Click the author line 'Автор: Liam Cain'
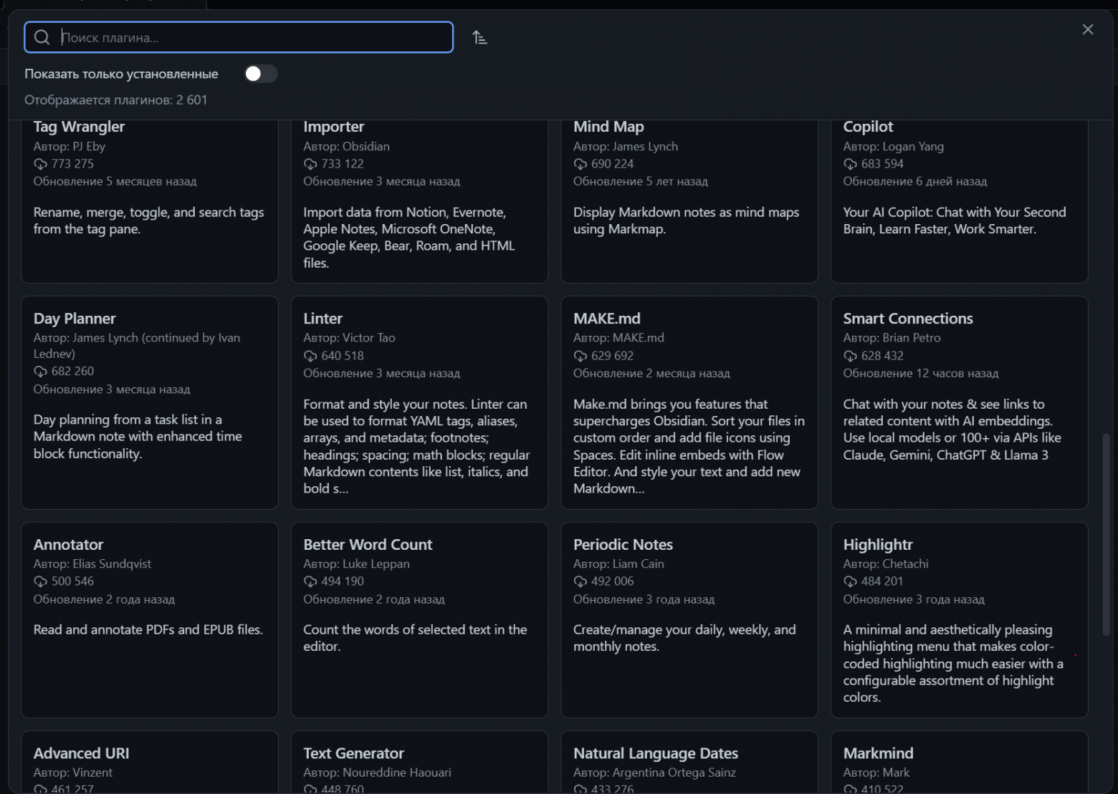The width and height of the screenshot is (1118, 794). pos(618,564)
